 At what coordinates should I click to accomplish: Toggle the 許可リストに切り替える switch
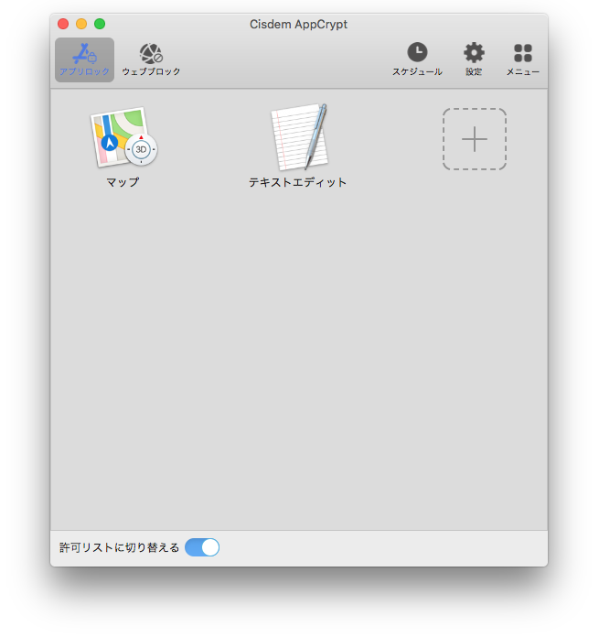click(x=202, y=547)
